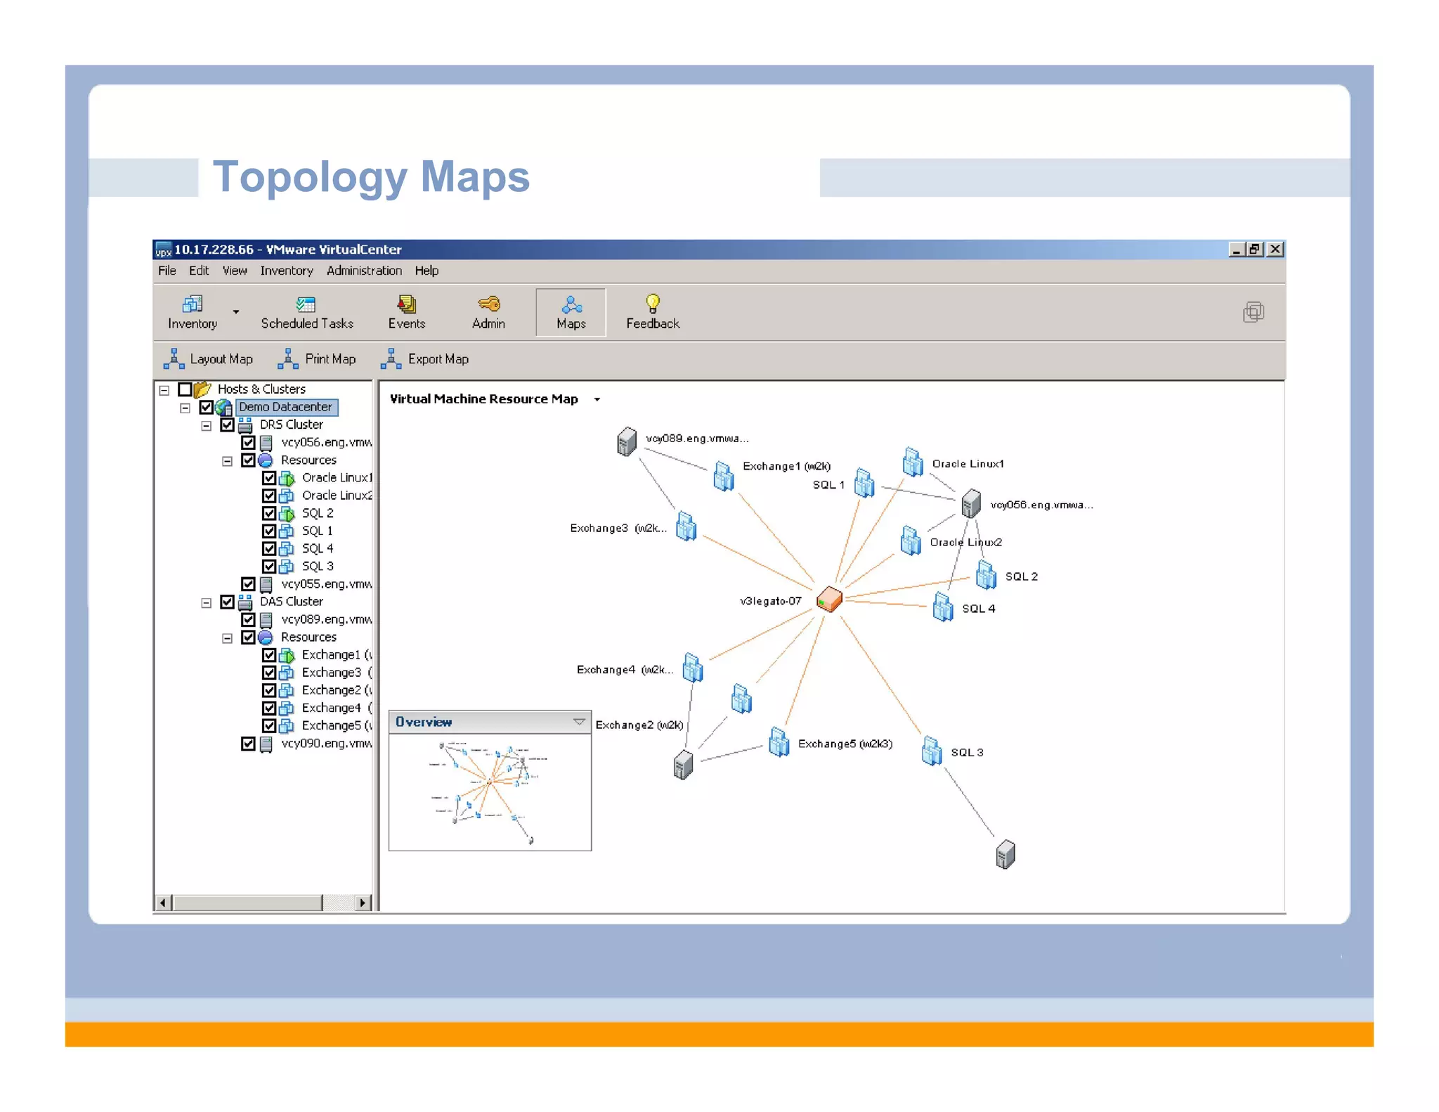
Task: Click the Overview map thumbnail
Action: (x=490, y=792)
